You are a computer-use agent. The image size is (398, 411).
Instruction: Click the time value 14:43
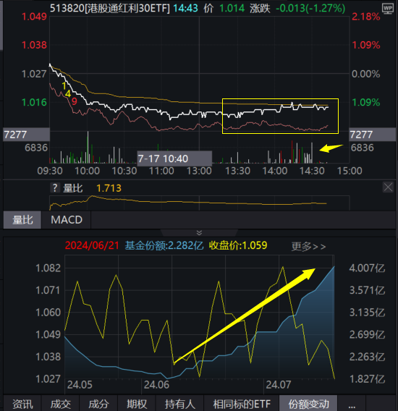(x=185, y=9)
